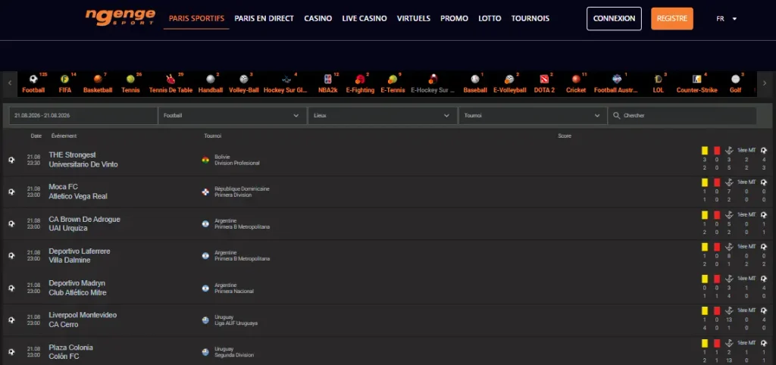Click the Chercher search field
776x365 pixels.
(682, 115)
